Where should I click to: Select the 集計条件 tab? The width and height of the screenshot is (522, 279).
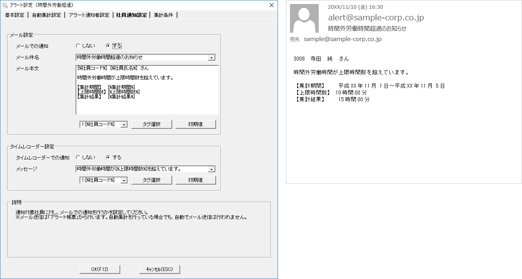[x=163, y=15]
